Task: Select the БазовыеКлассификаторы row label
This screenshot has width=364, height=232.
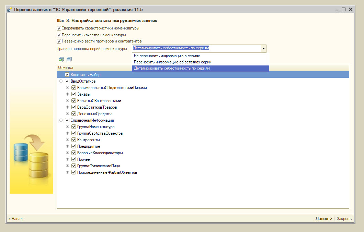Action: [100, 153]
